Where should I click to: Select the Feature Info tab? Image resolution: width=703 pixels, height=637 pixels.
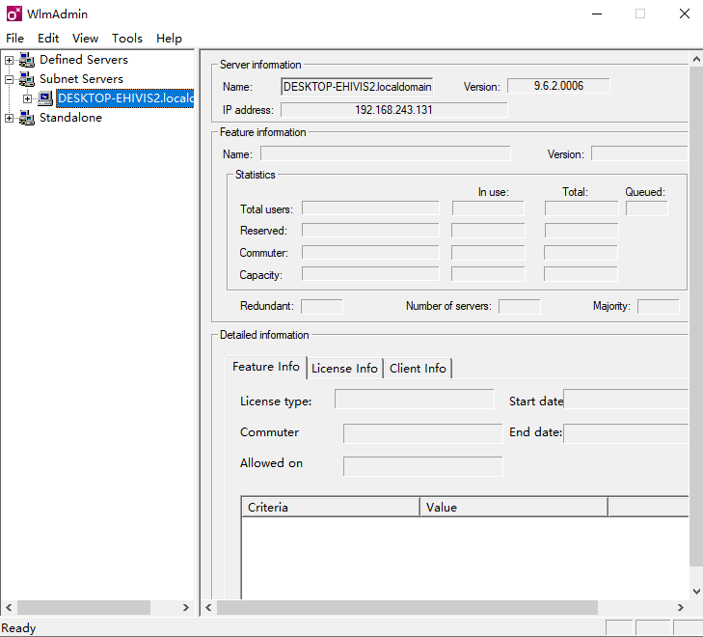(266, 367)
